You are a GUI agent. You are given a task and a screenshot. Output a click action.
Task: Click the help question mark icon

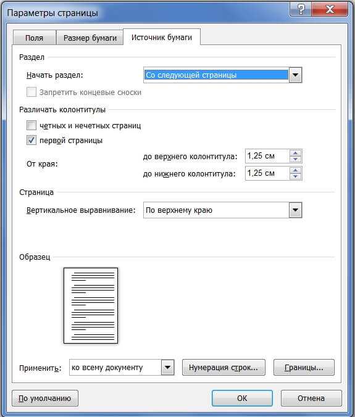(301, 10)
